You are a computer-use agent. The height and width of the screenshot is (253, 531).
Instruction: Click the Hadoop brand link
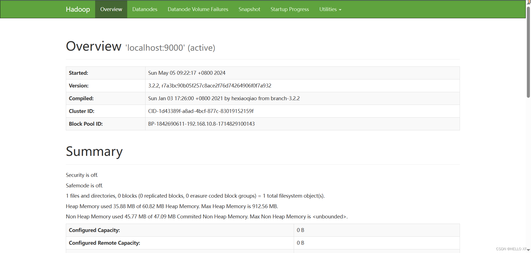coord(78,9)
